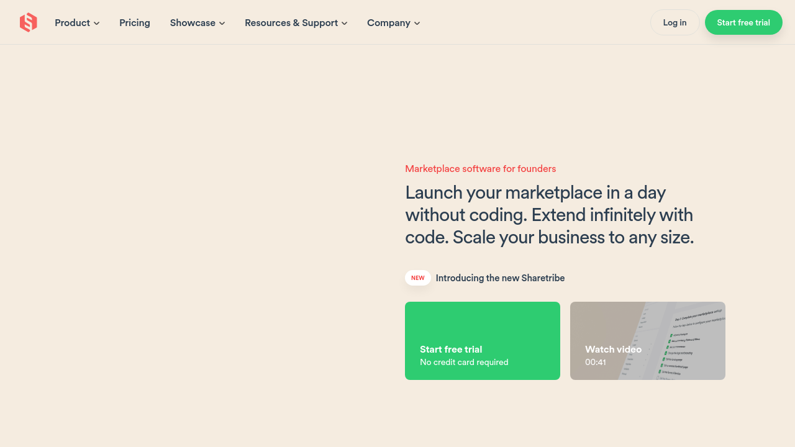
Task: Go to the Pricing page
Action: click(135, 23)
